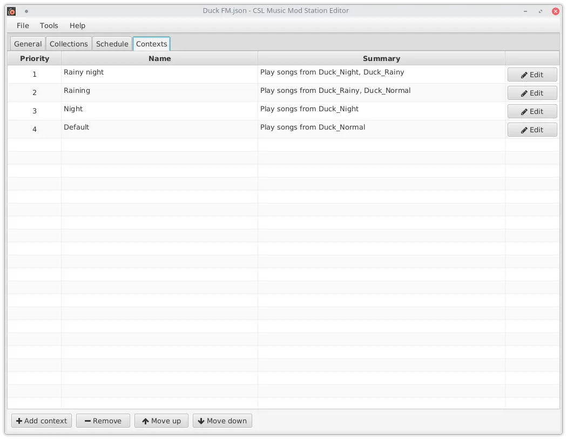Click pencil icon for Rainy night row
The height and width of the screenshot is (439, 567).
(x=524, y=75)
